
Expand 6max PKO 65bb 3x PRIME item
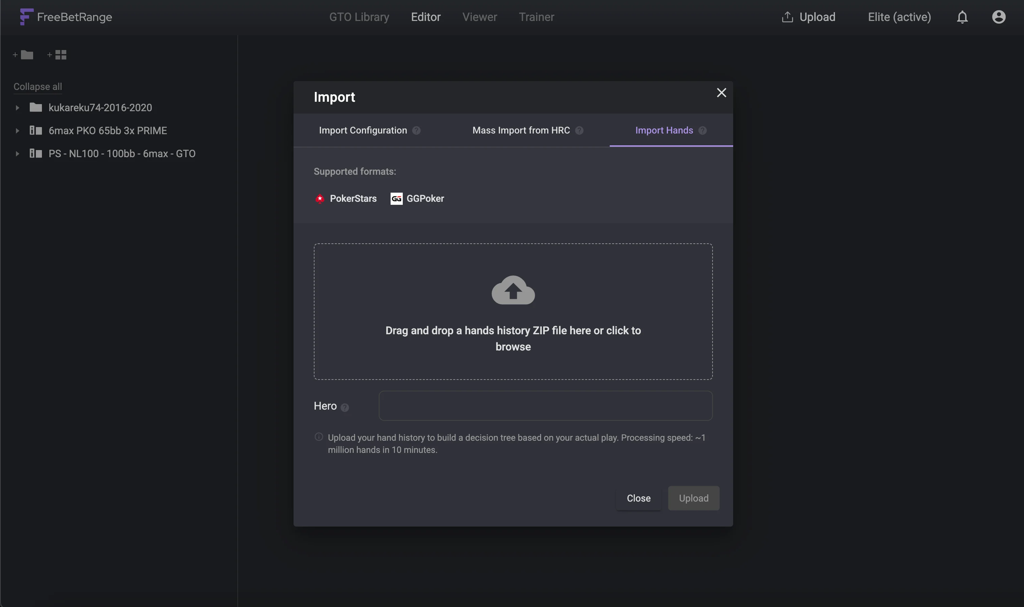pyautogui.click(x=17, y=131)
